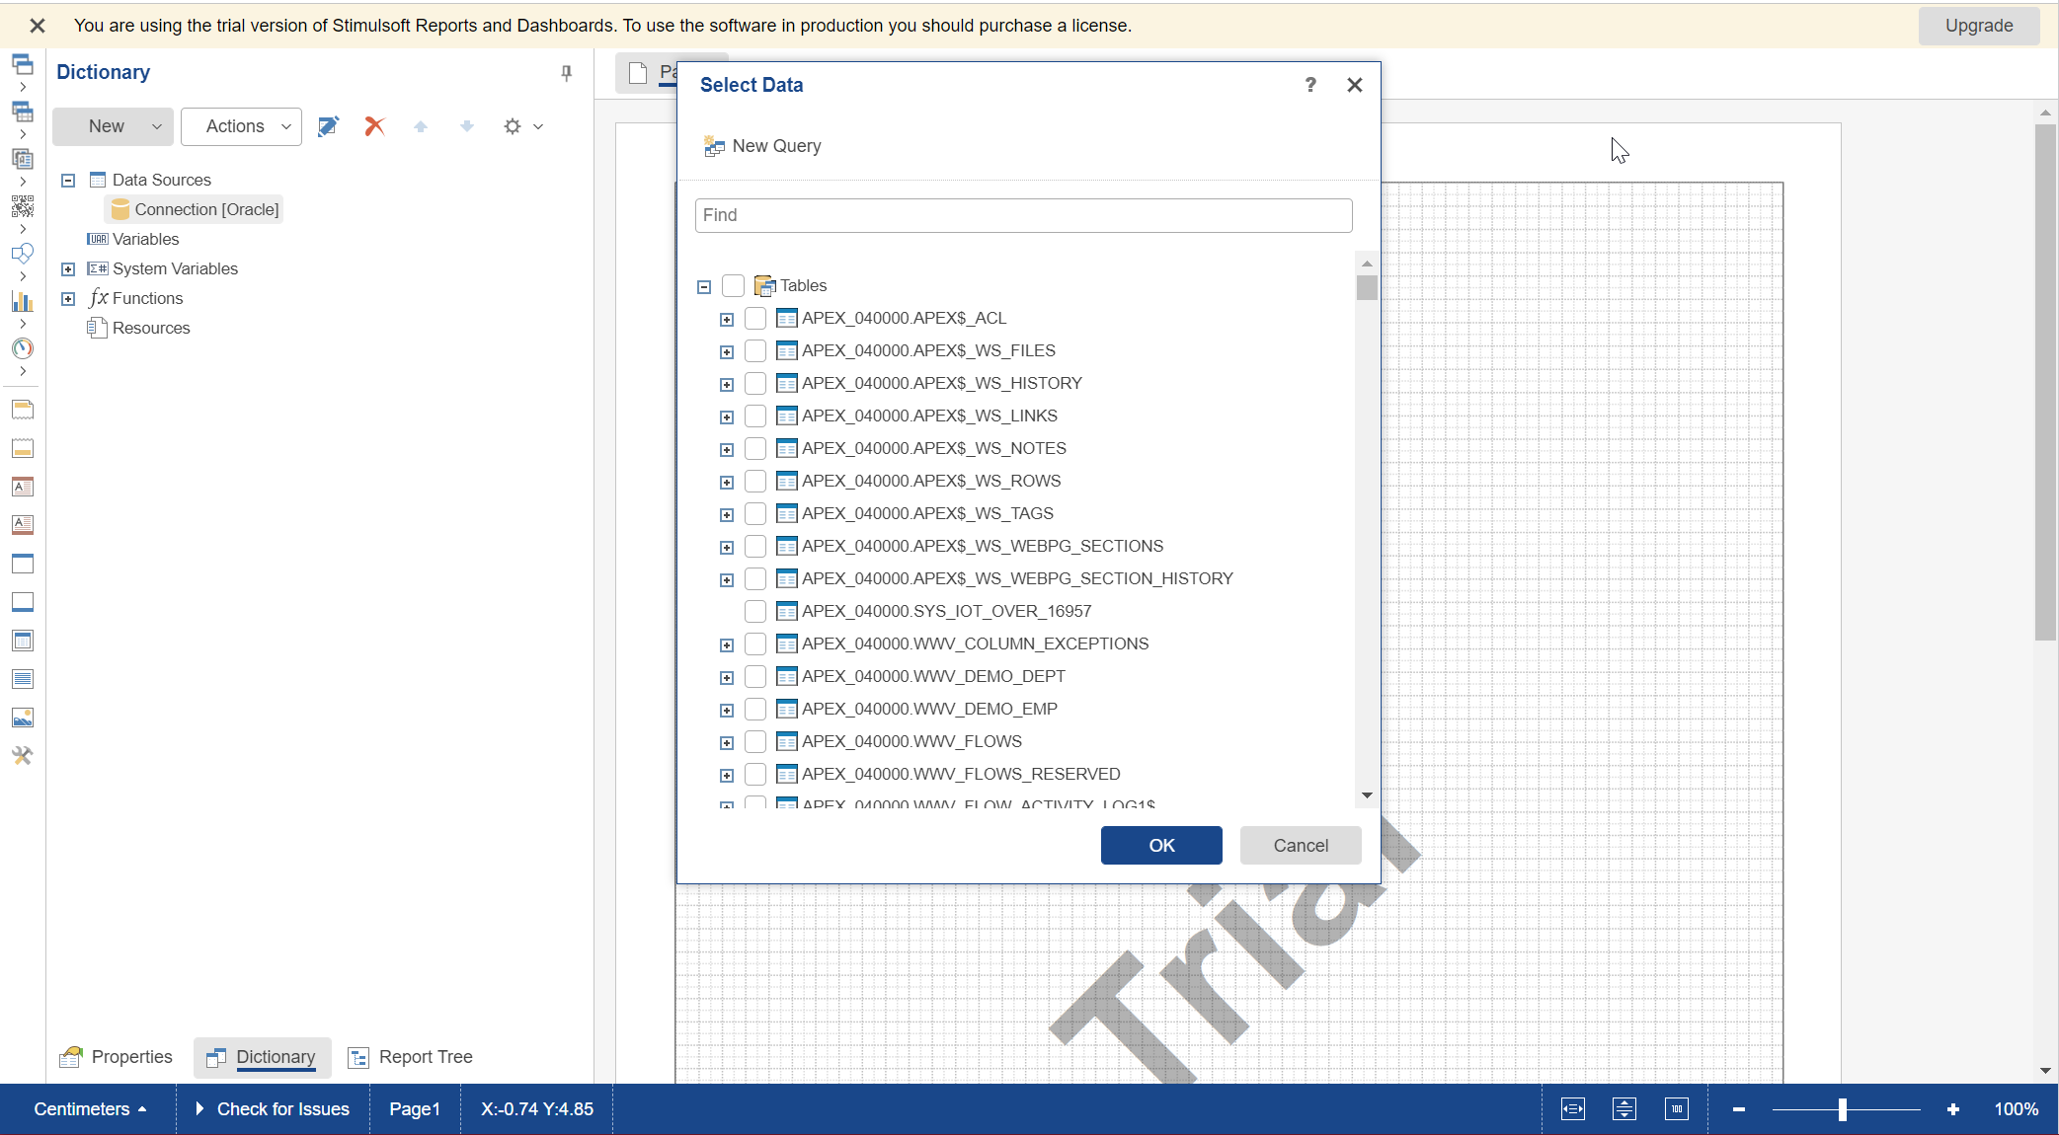Type in the Find search input field
The height and width of the screenshot is (1135, 2059).
pos(1026,214)
